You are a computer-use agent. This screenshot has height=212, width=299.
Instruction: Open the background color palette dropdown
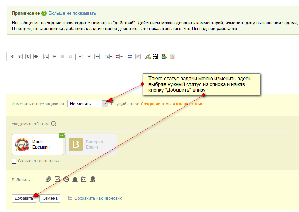[118, 57]
